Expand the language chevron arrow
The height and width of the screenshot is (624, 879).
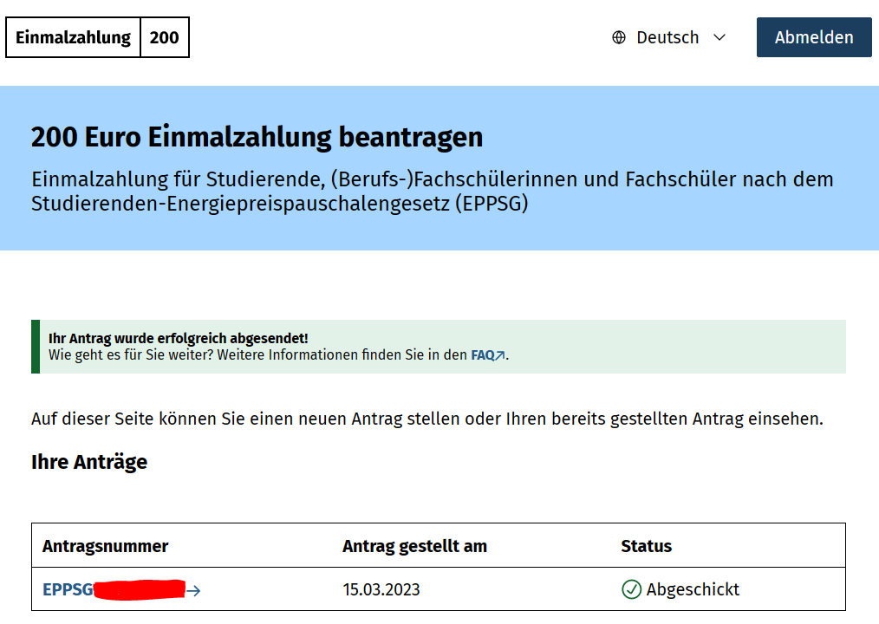(x=719, y=37)
